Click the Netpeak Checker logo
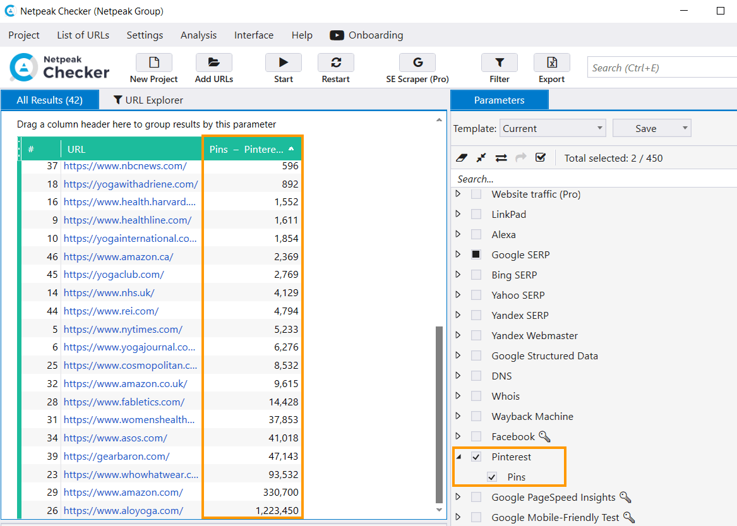This screenshot has width=737, height=526. [x=60, y=67]
